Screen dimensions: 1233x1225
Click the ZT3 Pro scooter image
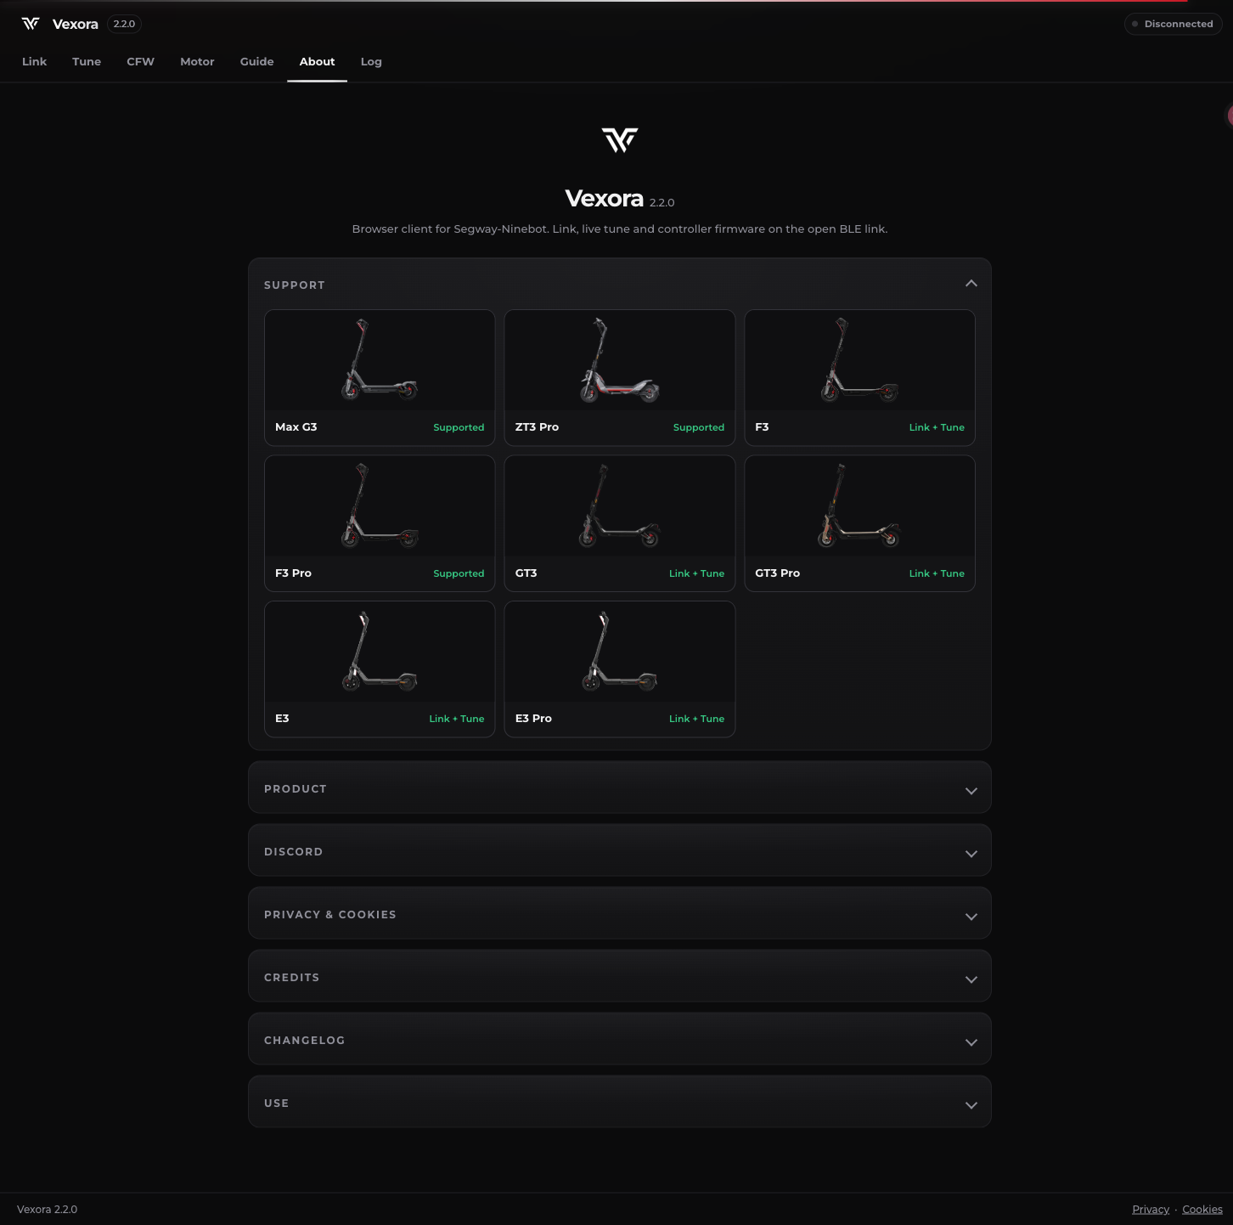pyautogui.click(x=620, y=359)
